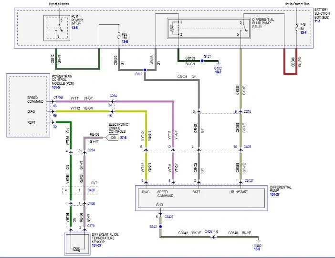
Task: Click the switch contact in the Differential Fluid Pump Relay
Action: [x=245, y=27]
